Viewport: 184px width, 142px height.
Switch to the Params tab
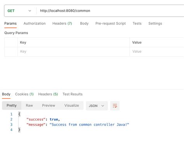click(x=10, y=23)
